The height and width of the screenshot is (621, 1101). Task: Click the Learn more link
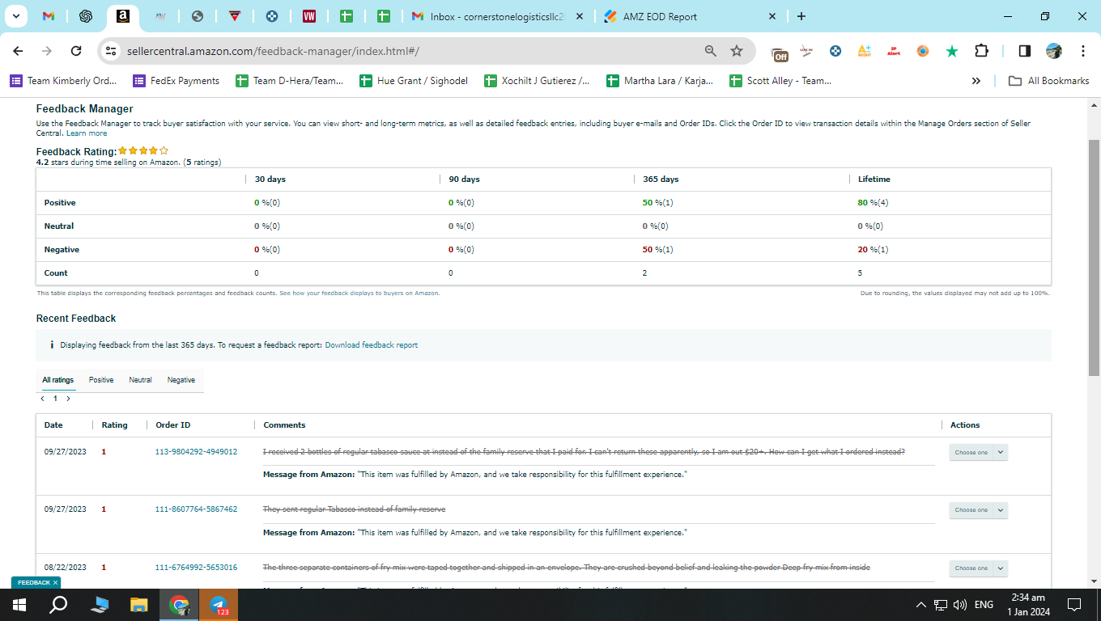coord(87,133)
